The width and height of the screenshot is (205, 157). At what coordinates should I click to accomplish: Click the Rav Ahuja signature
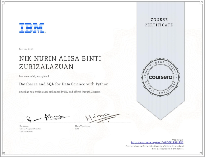(x=48, y=118)
